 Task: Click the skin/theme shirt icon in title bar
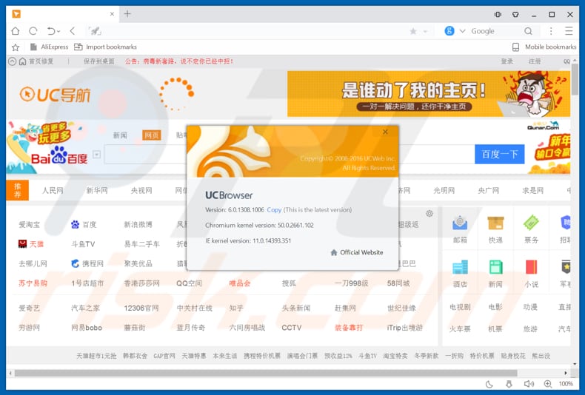[x=515, y=15]
